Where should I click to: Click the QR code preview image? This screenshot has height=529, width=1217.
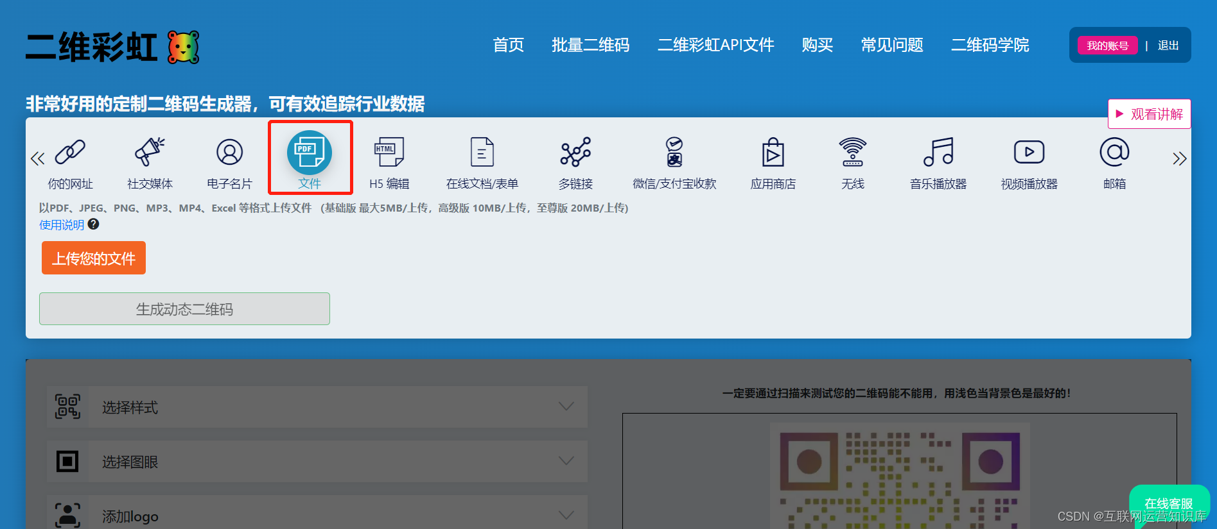900,476
